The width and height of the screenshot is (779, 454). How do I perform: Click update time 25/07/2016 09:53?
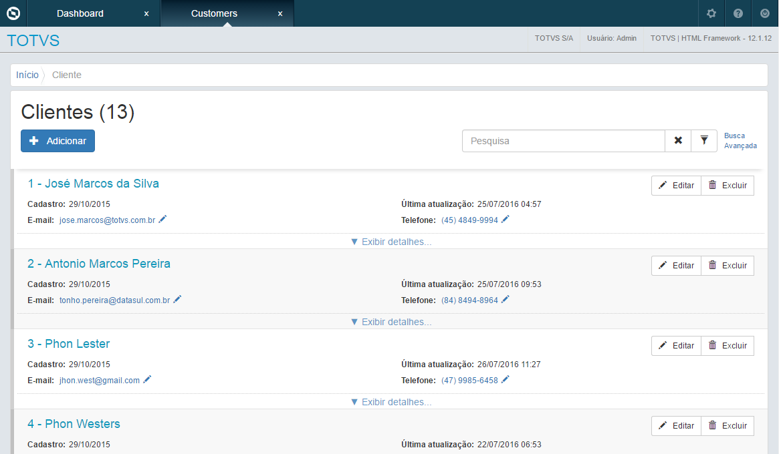point(510,284)
